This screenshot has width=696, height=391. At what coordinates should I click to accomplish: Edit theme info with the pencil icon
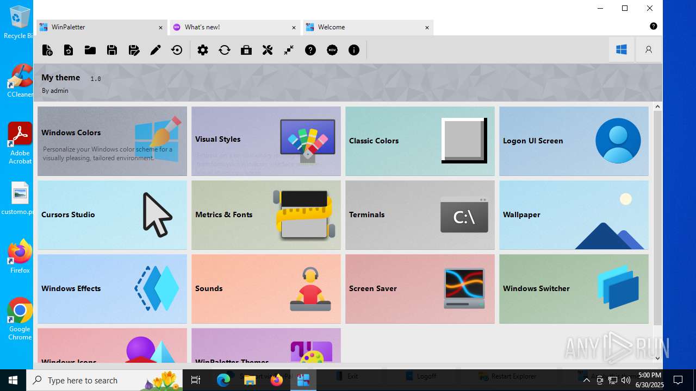pos(156,50)
